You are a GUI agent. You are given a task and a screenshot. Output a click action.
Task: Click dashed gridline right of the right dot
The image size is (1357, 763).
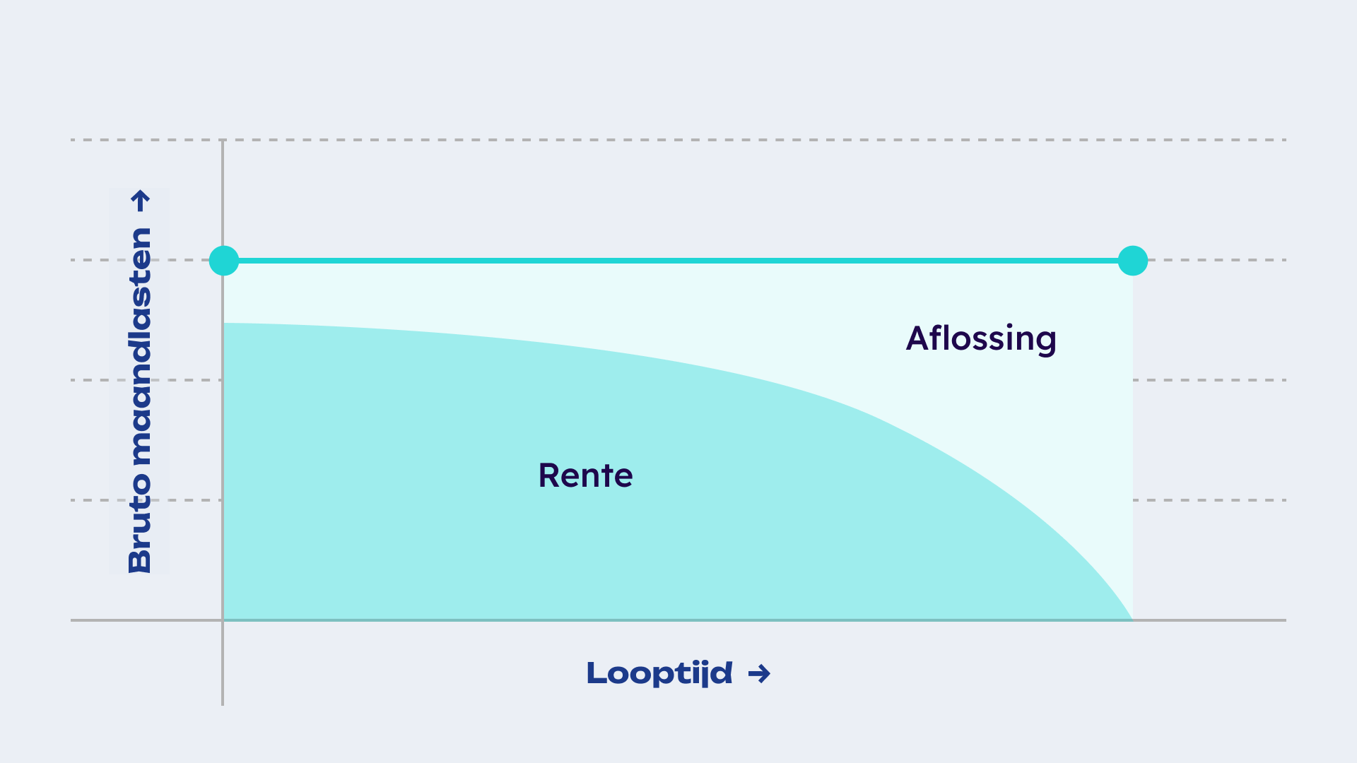[x=1216, y=260]
